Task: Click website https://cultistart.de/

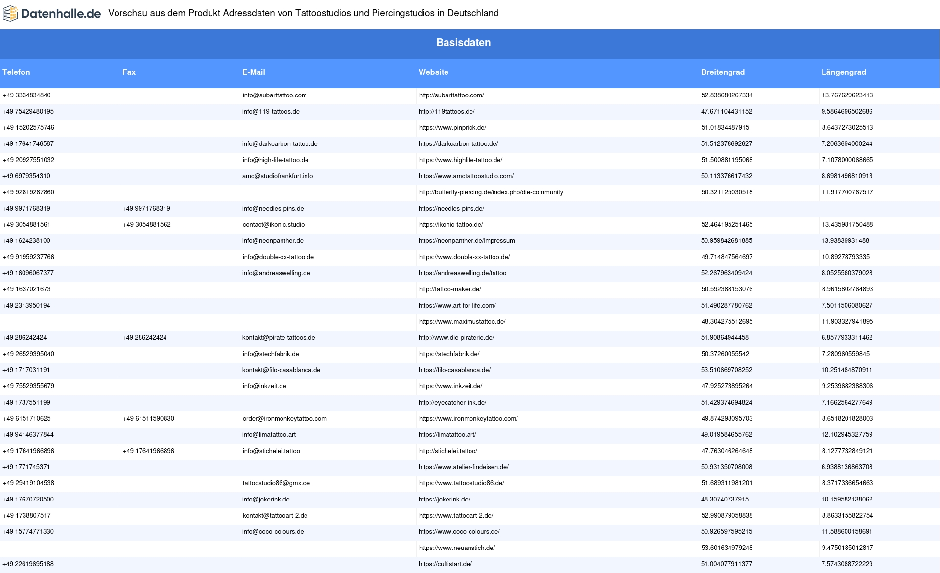Action: tap(445, 564)
